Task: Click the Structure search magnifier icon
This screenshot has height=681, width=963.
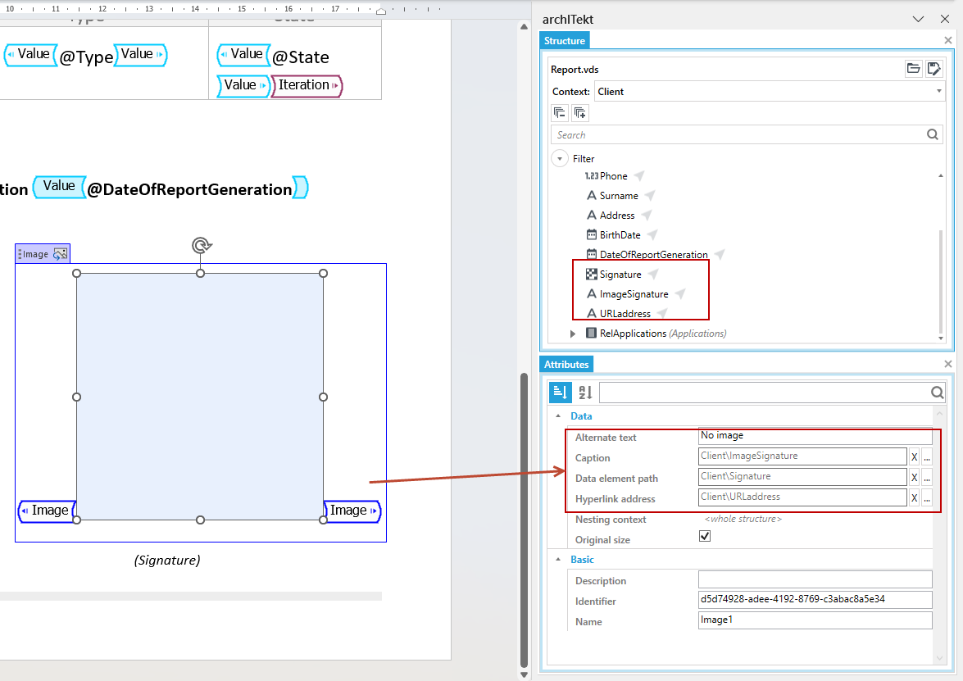Action: pyautogui.click(x=933, y=134)
